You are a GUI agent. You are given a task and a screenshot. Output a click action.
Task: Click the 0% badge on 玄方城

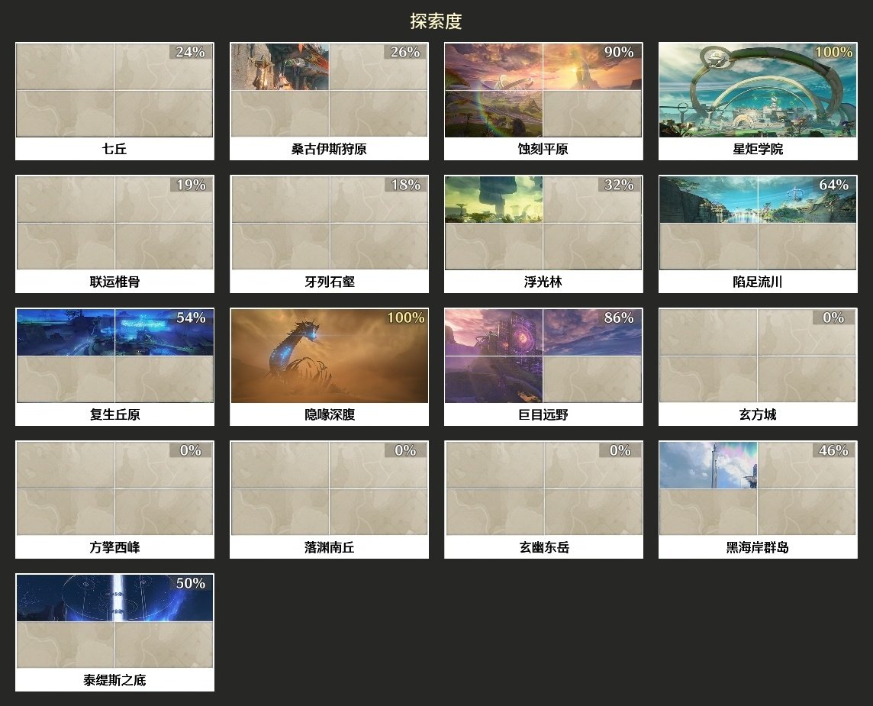coord(833,318)
